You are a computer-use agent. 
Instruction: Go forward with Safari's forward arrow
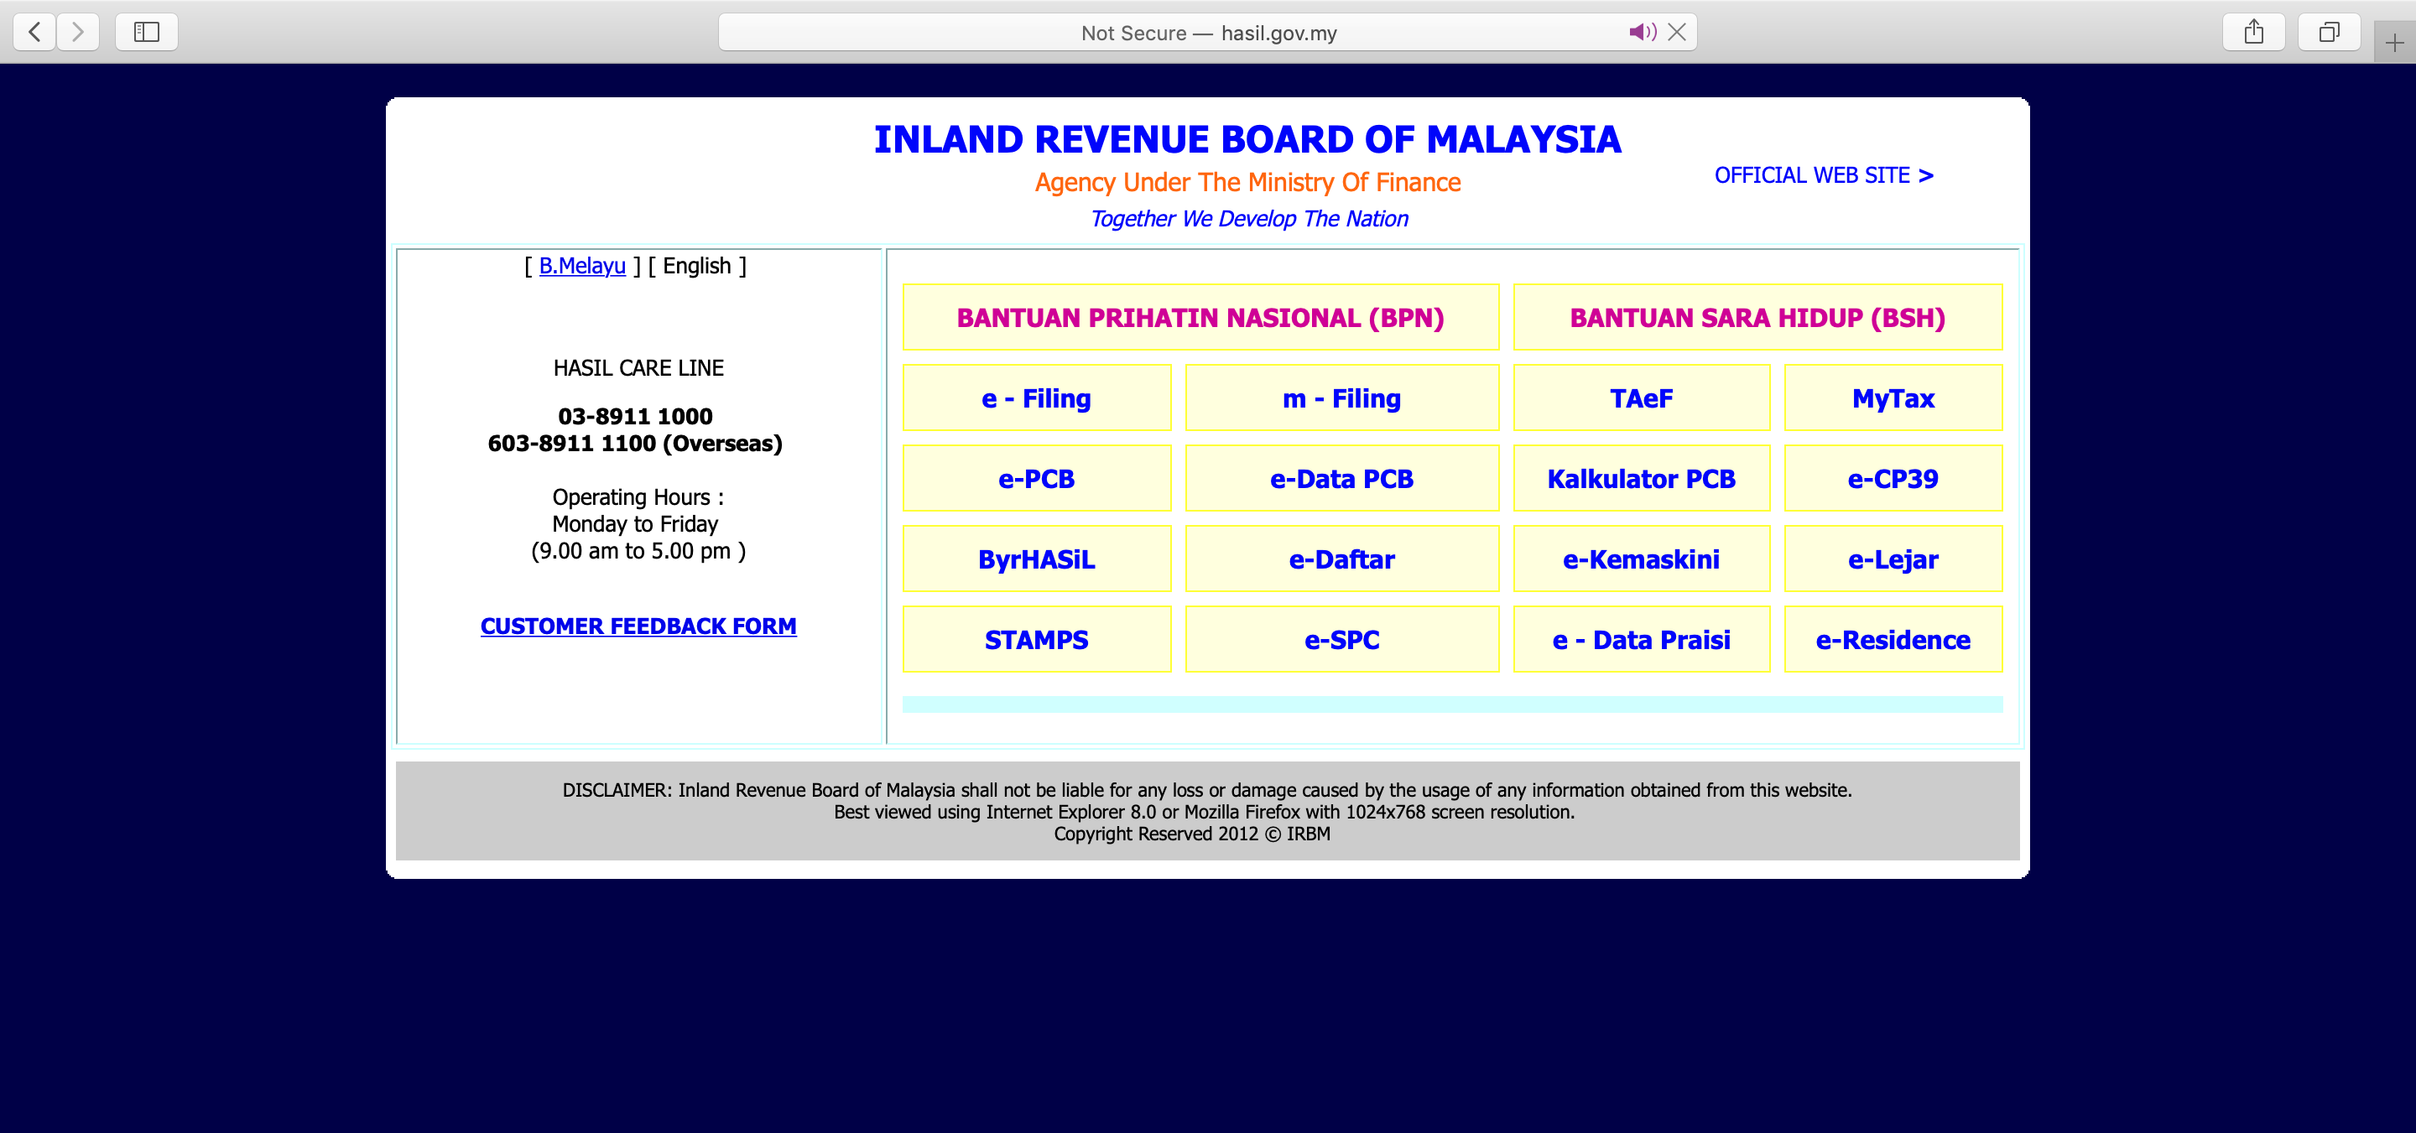[x=78, y=32]
